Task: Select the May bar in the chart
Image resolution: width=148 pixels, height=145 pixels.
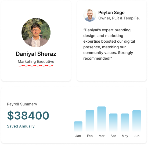Action: 125,123
